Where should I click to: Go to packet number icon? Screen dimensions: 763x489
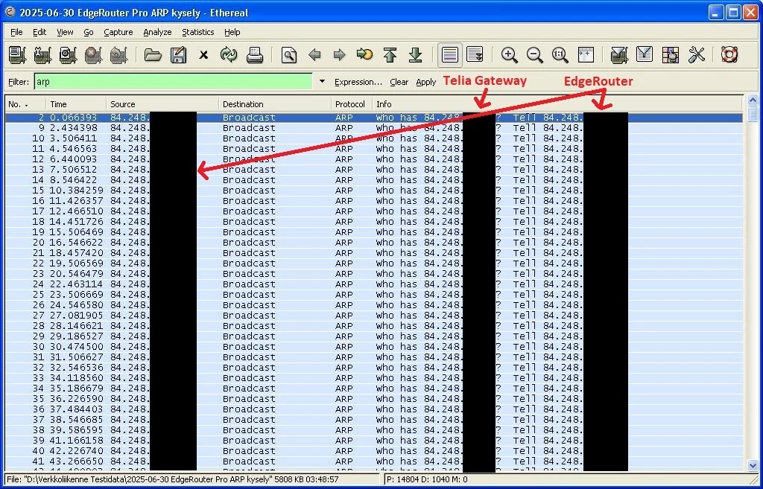(x=364, y=55)
